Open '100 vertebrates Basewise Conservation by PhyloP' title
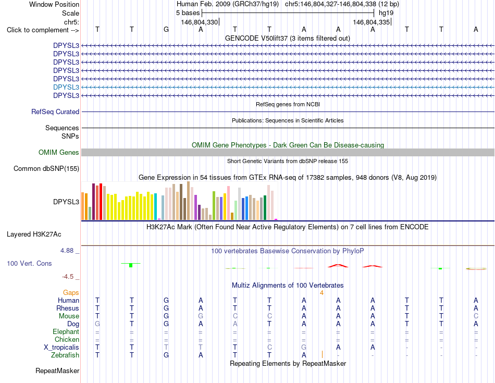Viewport: 495px width, 383px height. (x=288, y=251)
